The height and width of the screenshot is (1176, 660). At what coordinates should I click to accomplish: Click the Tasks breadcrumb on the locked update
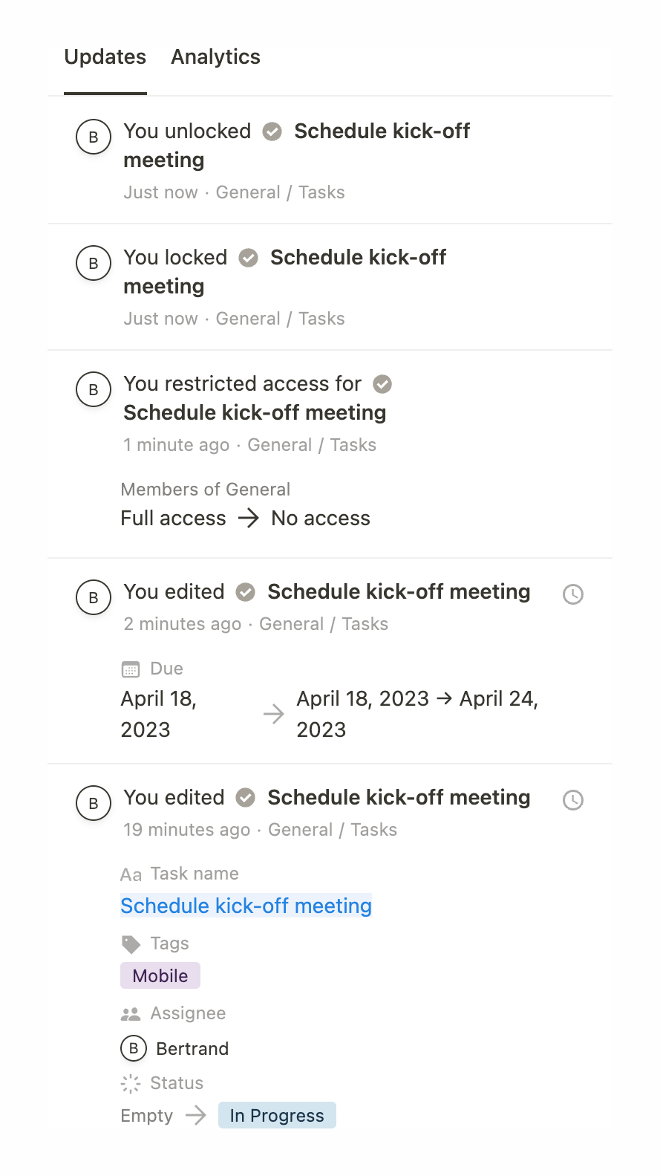(x=321, y=319)
